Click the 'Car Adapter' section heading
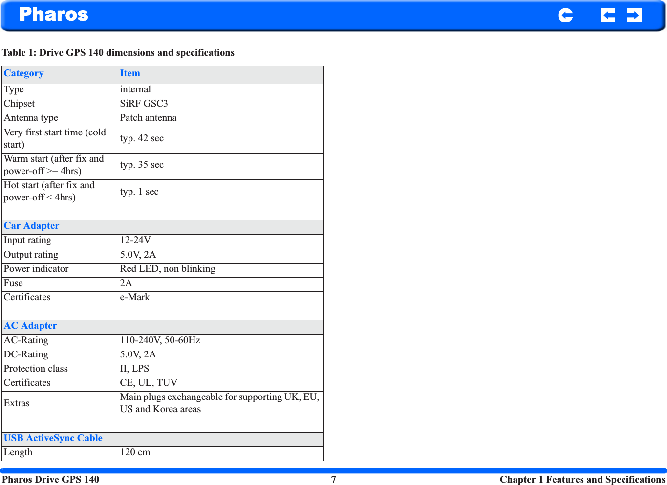Viewport: 667px width, 485px height. click(32, 226)
